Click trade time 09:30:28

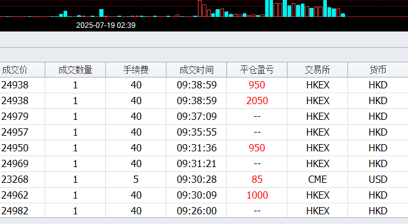click(x=197, y=179)
